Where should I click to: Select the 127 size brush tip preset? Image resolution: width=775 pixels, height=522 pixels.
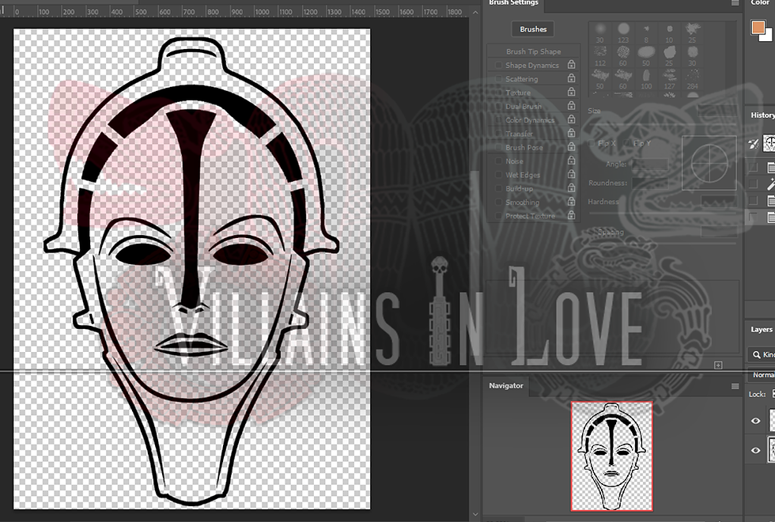tap(669, 79)
